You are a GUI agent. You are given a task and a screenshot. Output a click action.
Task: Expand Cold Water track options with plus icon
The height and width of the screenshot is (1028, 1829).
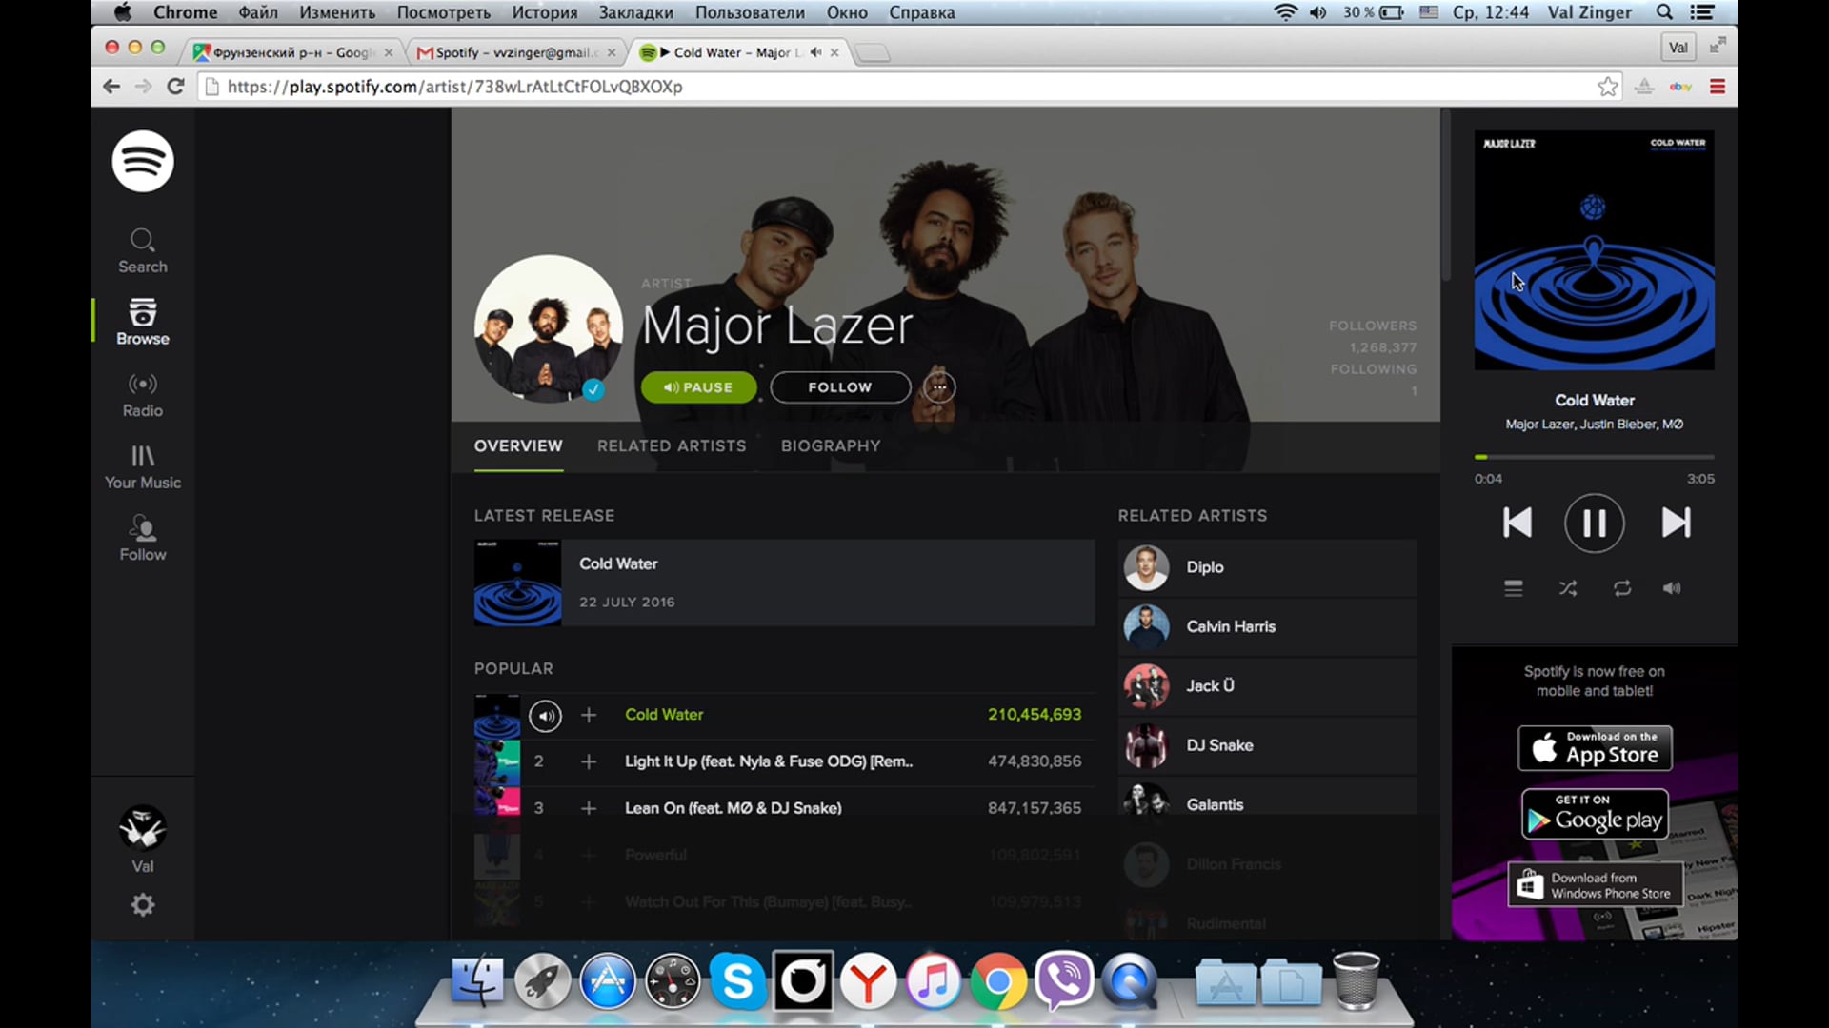(x=588, y=714)
